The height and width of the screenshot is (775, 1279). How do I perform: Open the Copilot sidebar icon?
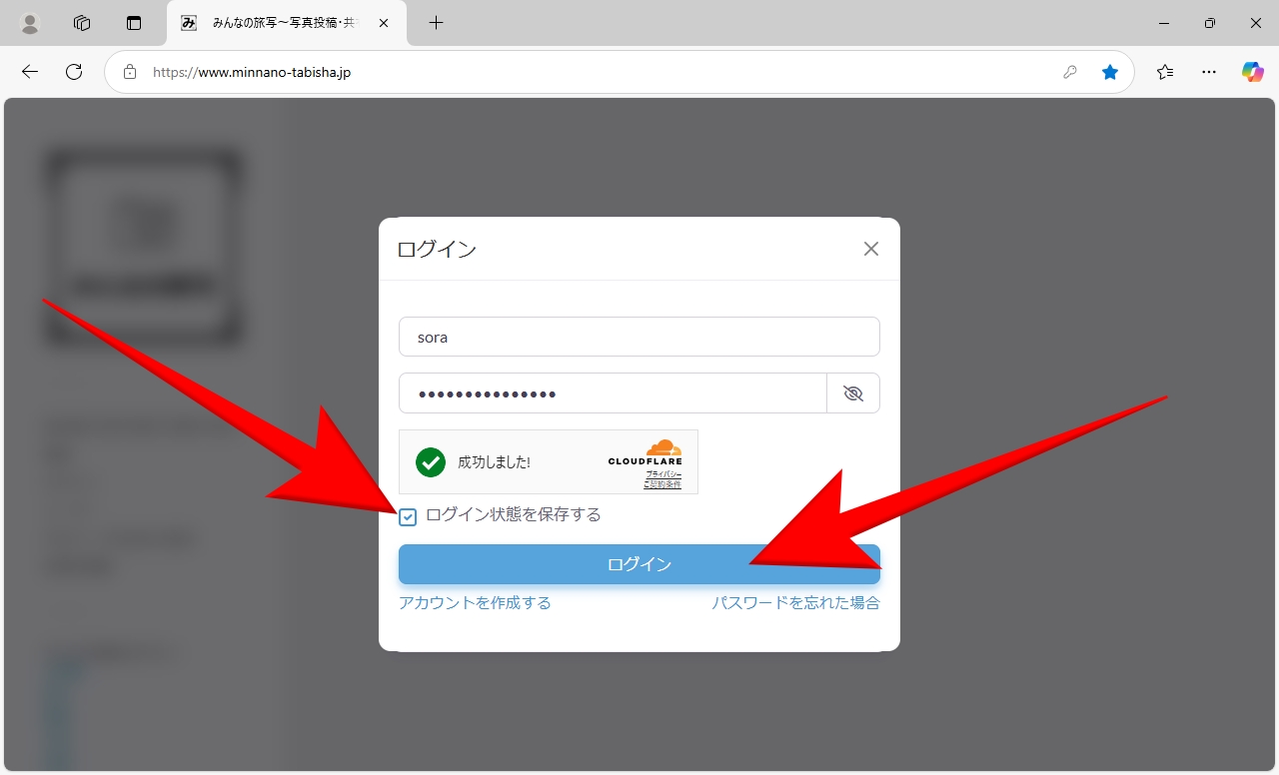click(x=1252, y=72)
